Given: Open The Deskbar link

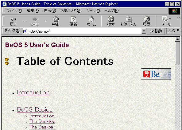Looking at the screenshot, I should coord(42,127).
